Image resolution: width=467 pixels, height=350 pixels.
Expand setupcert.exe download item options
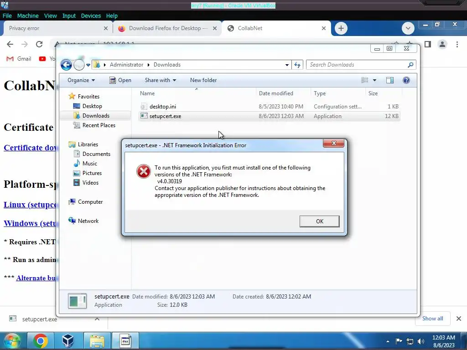point(97,319)
